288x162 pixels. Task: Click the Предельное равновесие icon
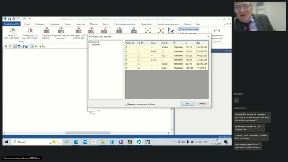(x=217, y=31)
